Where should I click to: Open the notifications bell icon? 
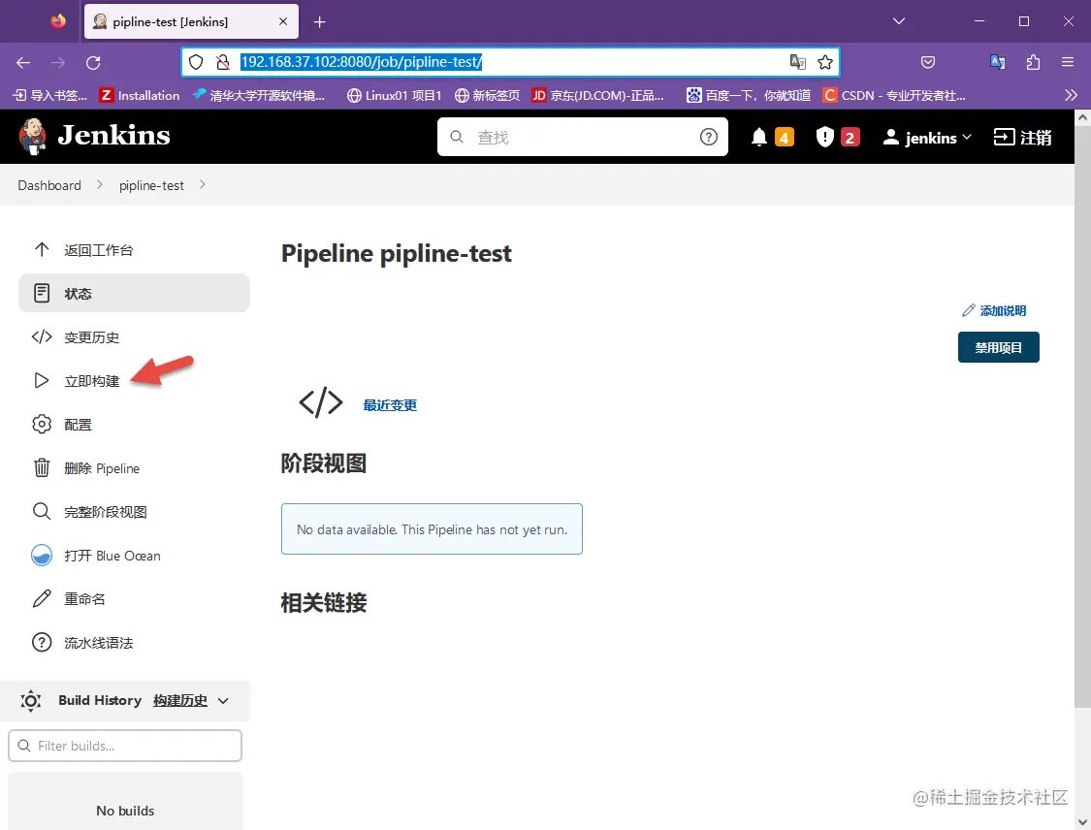(759, 137)
